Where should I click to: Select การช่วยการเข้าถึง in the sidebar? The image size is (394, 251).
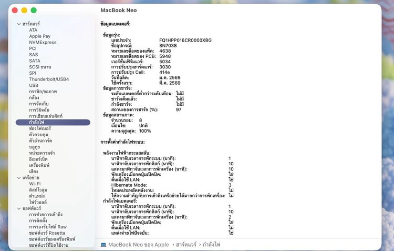(x=46, y=215)
